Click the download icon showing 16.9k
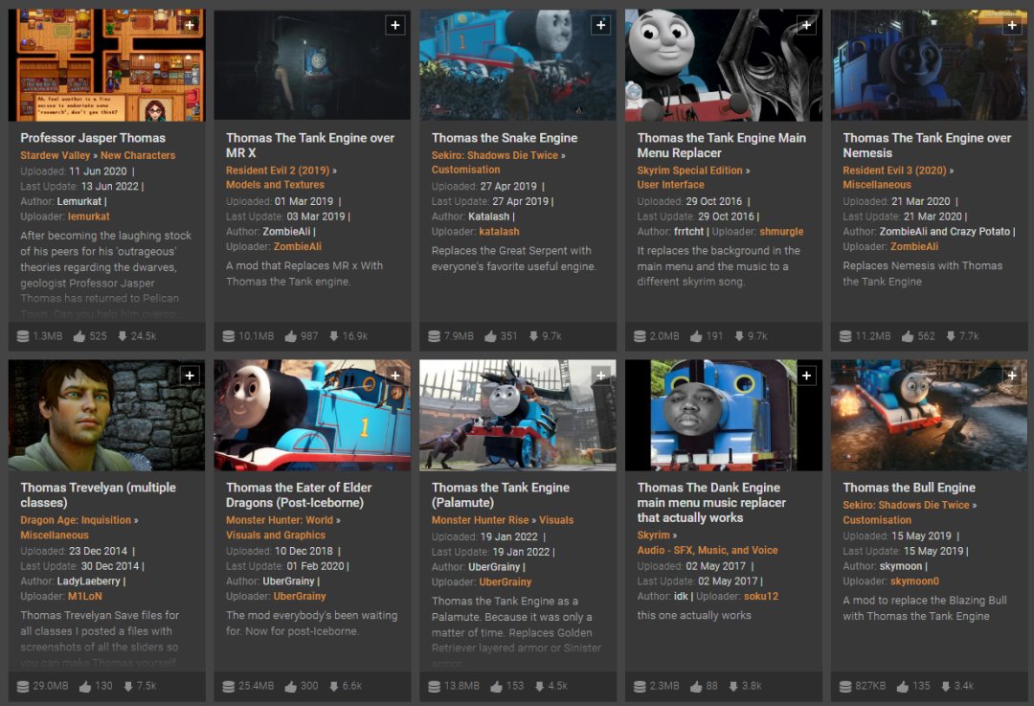Screen dimensions: 1034x706 pos(334,336)
